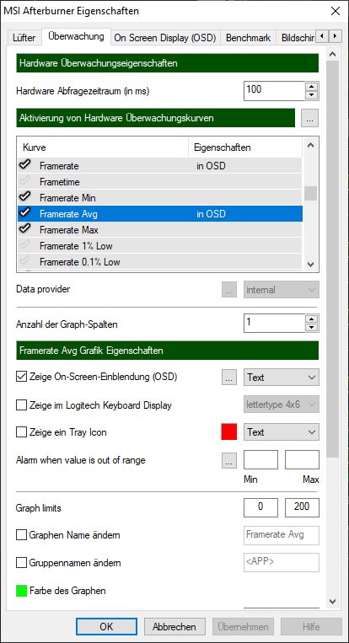Click the <APP> group name field
The image size is (349, 643).
(x=282, y=563)
